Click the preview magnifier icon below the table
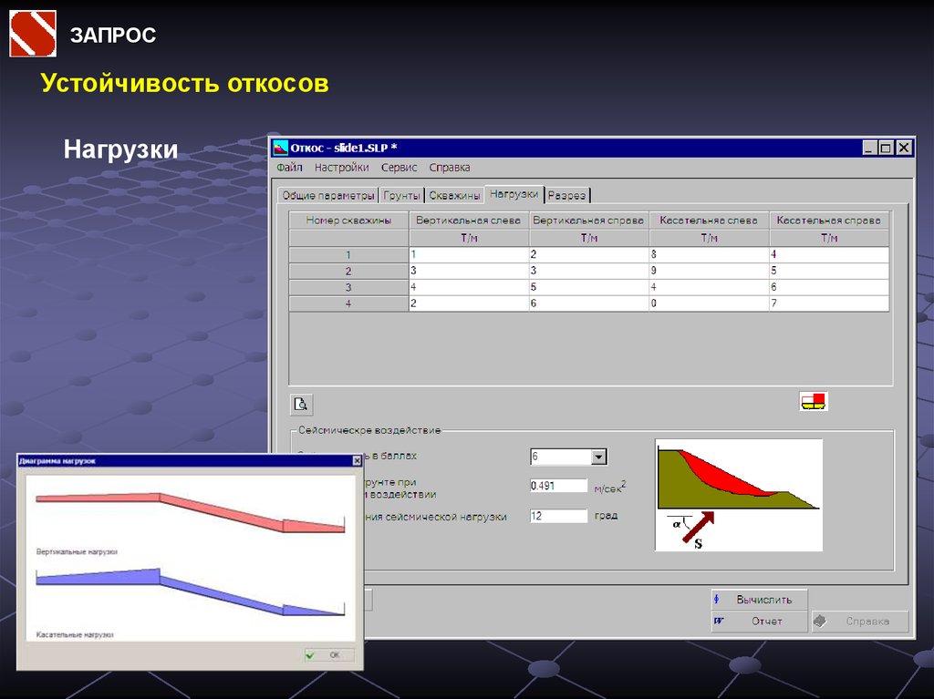 (301, 405)
